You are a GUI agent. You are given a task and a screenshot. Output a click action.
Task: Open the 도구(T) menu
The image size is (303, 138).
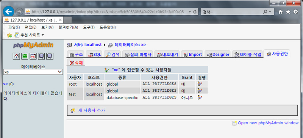pos(89,27)
